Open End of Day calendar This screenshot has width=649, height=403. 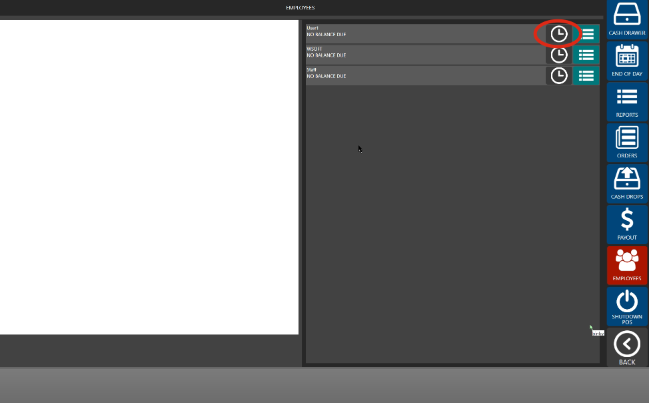point(626,61)
